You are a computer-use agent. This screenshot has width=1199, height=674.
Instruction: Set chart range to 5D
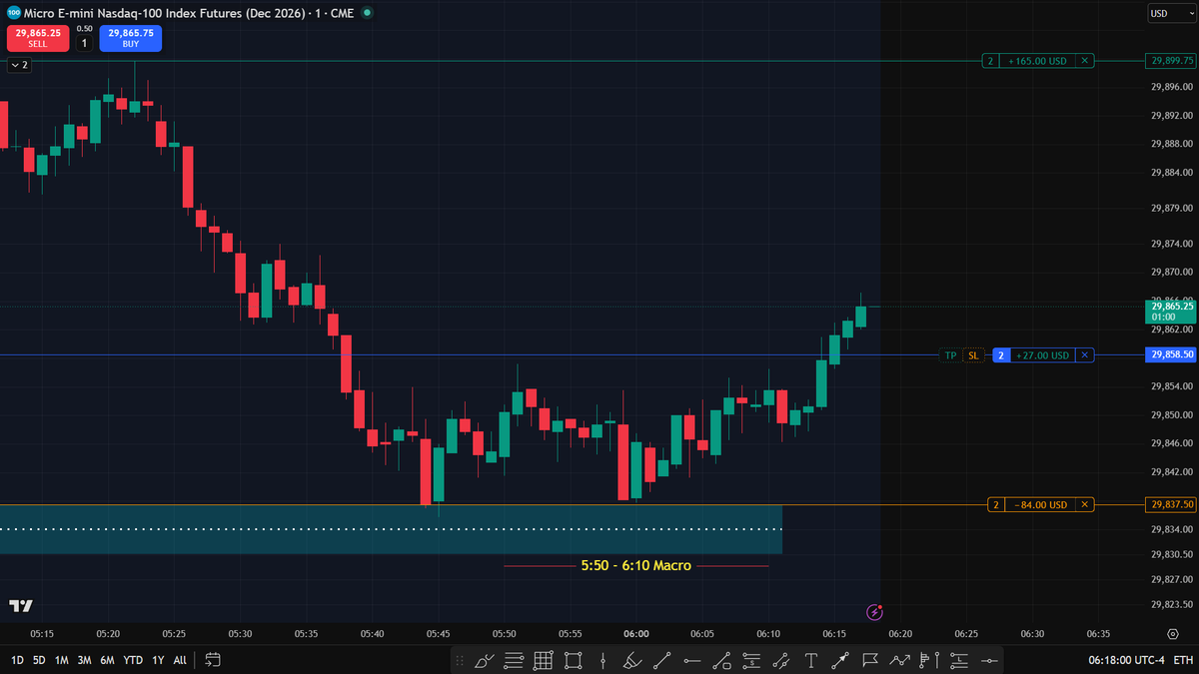39,660
